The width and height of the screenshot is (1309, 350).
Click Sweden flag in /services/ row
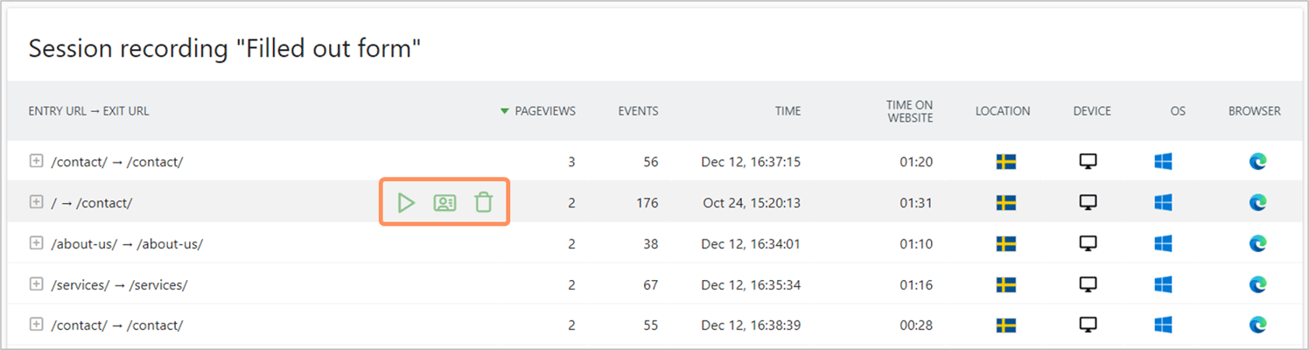point(1005,284)
